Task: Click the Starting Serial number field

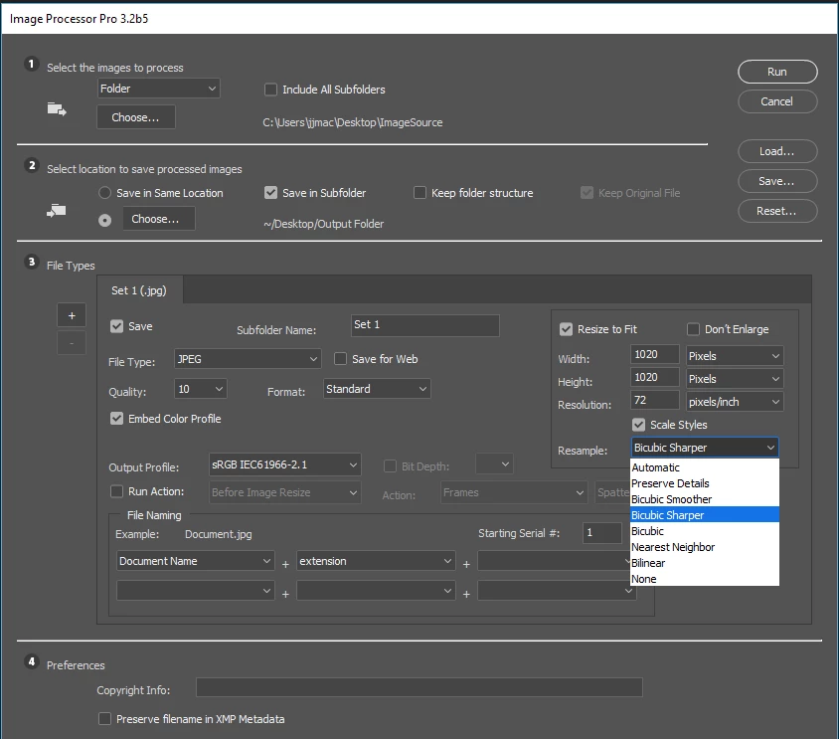Action: click(602, 533)
